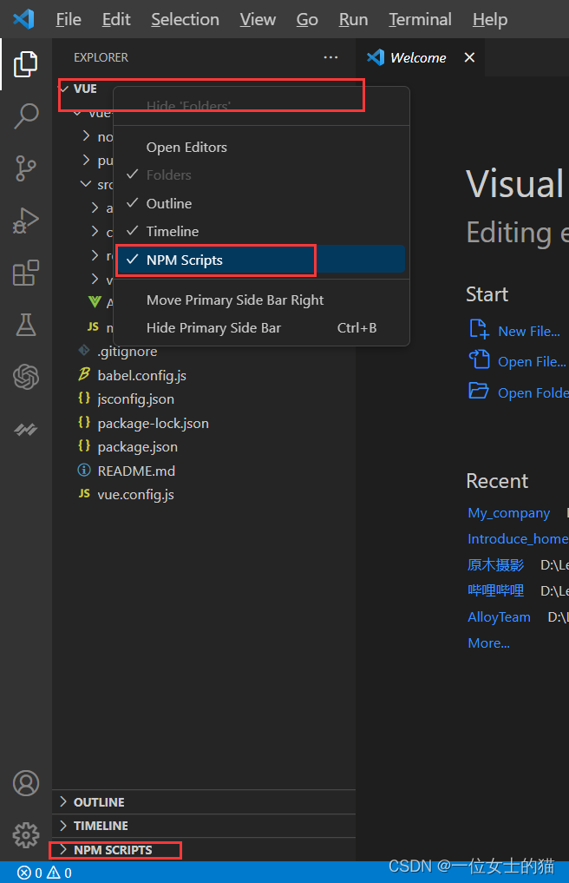Click the double-check extension icon in activity bar

26,430
